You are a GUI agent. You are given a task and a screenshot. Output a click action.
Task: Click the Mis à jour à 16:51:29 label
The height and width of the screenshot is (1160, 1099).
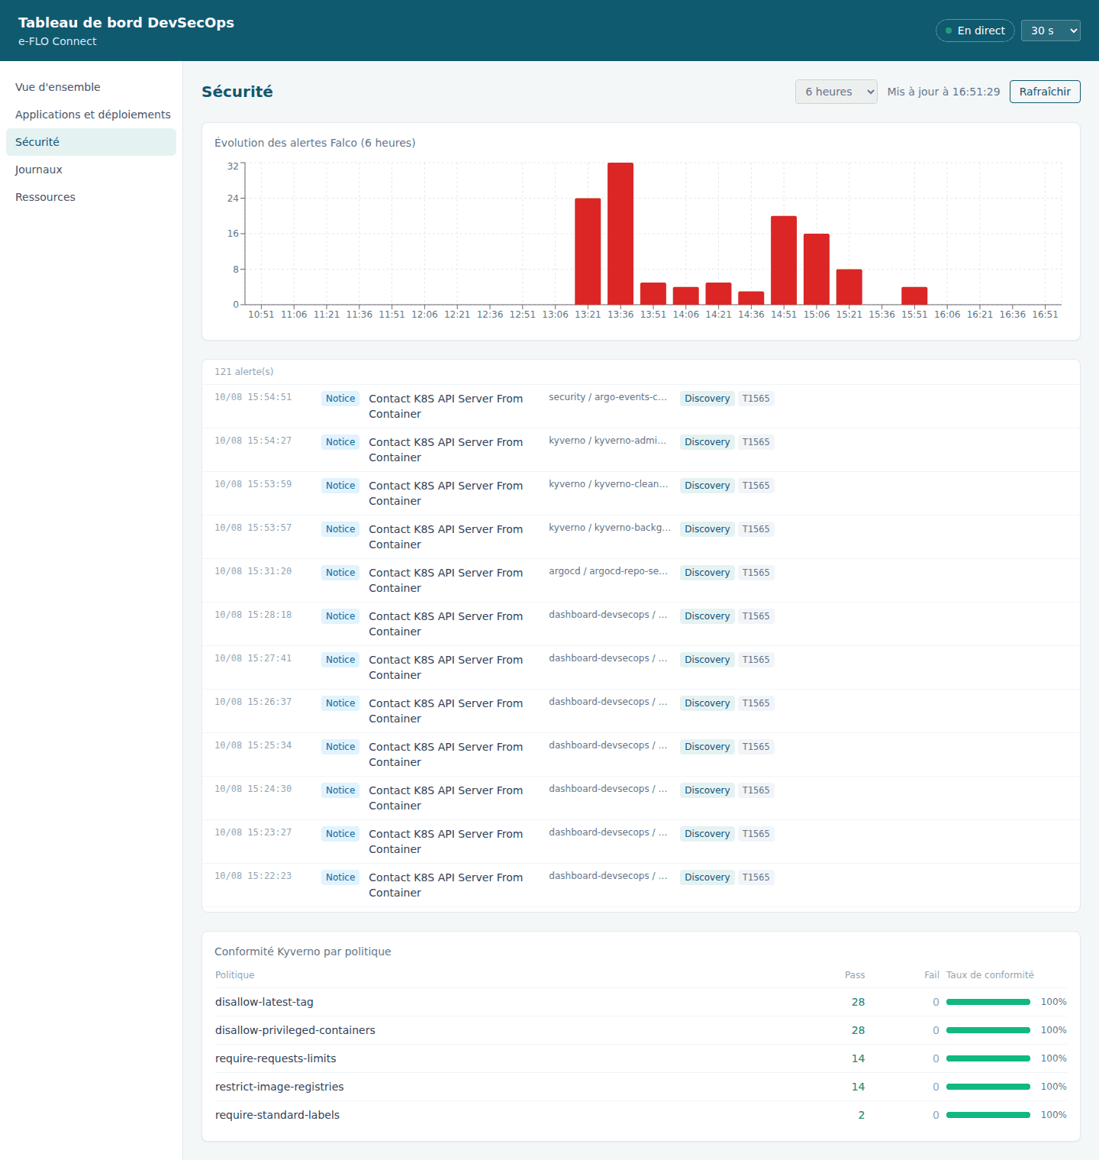pyautogui.click(x=943, y=92)
